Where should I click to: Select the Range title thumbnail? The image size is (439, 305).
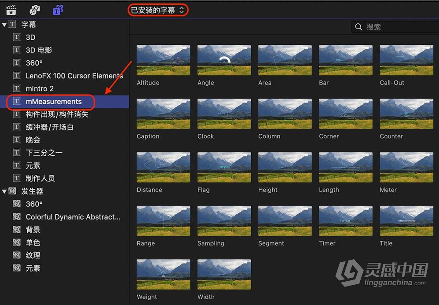coord(164,220)
